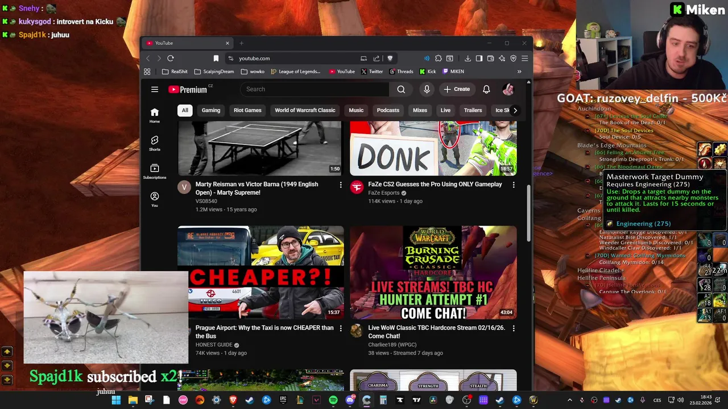Click the YouTube search input field

(x=315, y=89)
